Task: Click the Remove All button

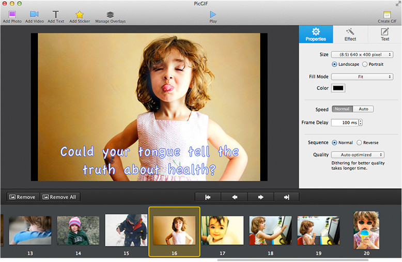Action: point(60,197)
